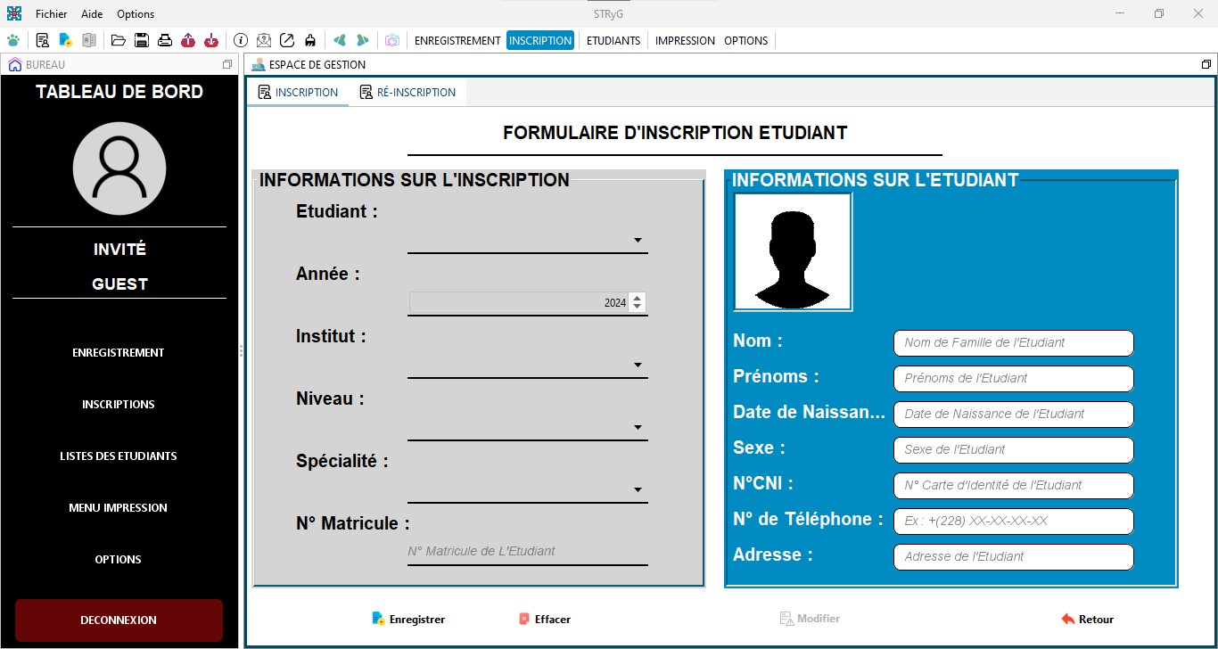The height and width of the screenshot is (649, 1218).
Task: Click the cleaning brush toolbar icon
Action: (310, 40)
